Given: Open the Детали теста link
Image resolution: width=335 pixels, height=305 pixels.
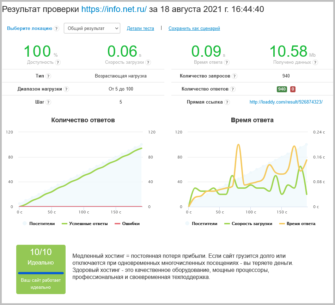Looking at the screenshot, I should coord(140,29).
